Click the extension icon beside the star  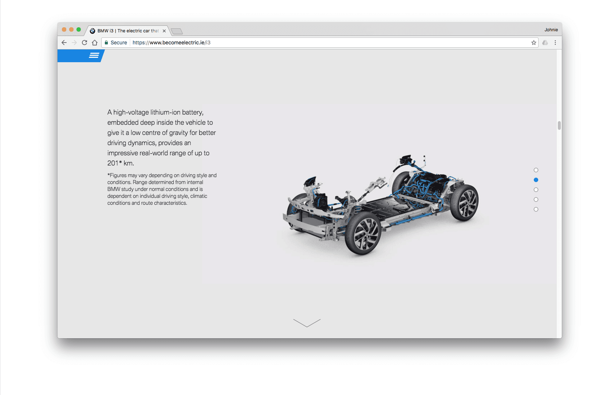tap(545, 43)
